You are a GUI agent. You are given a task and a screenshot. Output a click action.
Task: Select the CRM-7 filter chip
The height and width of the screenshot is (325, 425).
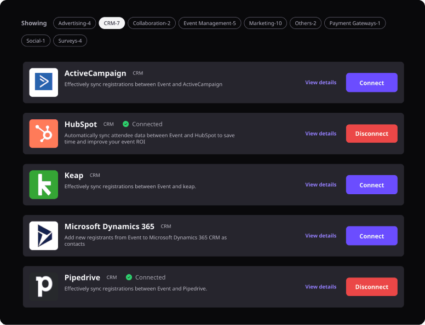pyautogui.click(x=112, y=23)
